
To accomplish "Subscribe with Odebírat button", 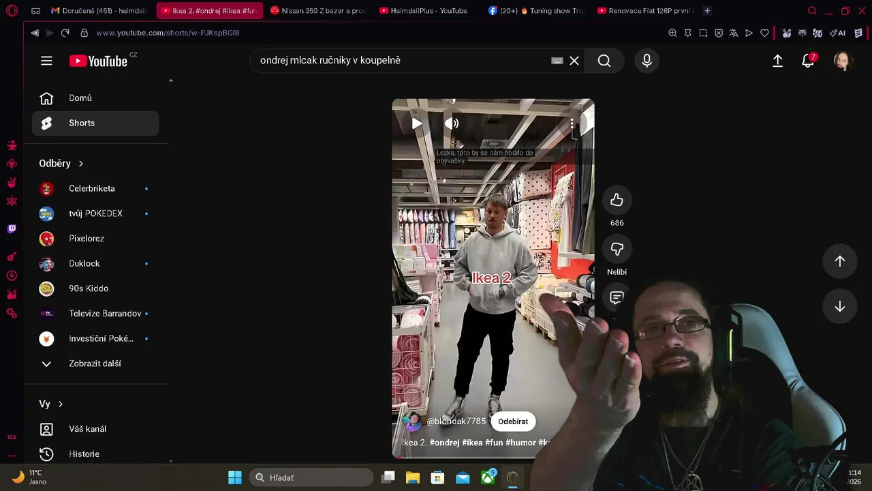I will [x=513, y=421].
